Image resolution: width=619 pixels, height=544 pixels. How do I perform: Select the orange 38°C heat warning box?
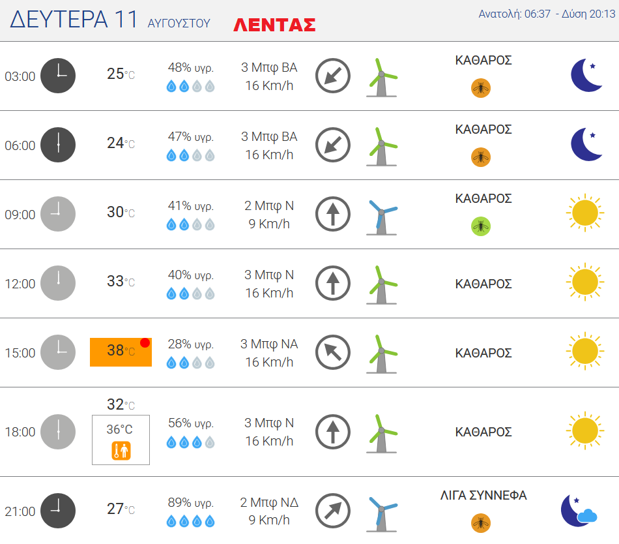121,352
